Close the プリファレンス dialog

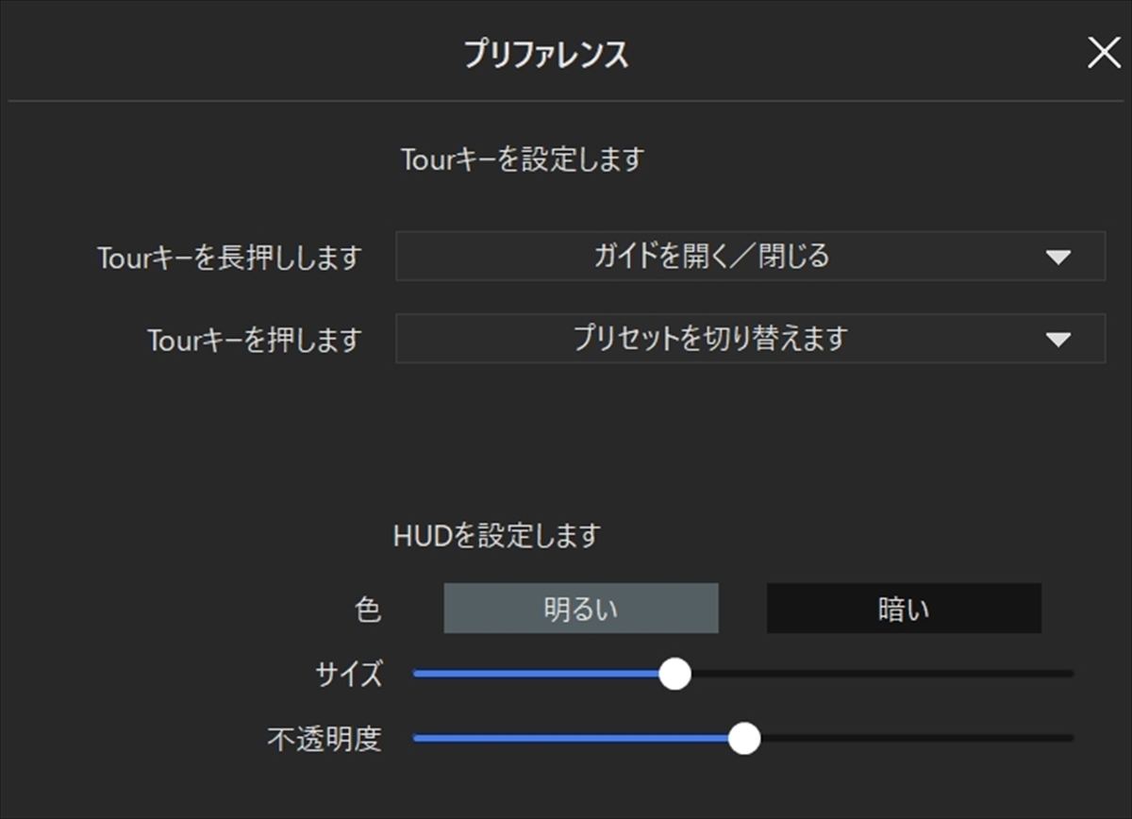coord(1104,53)
